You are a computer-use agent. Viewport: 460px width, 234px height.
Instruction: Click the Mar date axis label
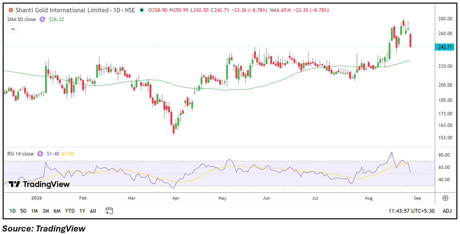(x=132, y=198)
